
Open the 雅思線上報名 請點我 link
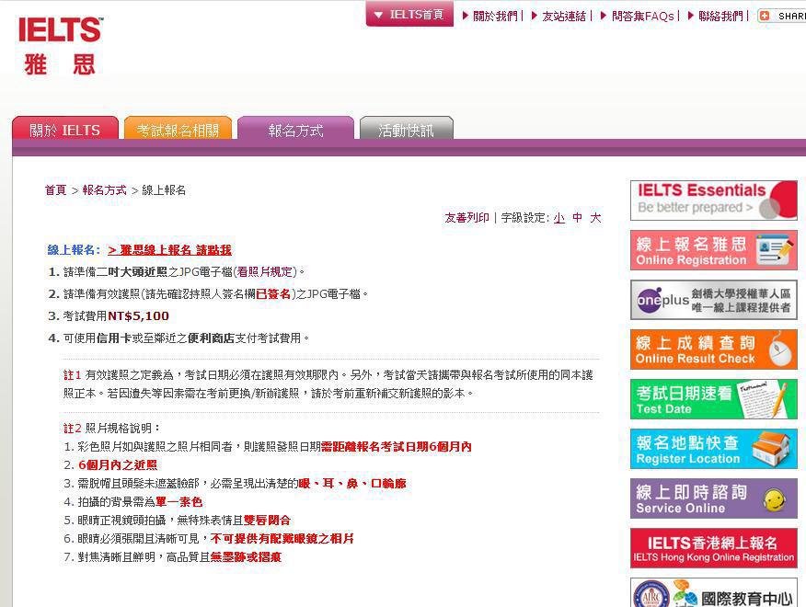169,250
